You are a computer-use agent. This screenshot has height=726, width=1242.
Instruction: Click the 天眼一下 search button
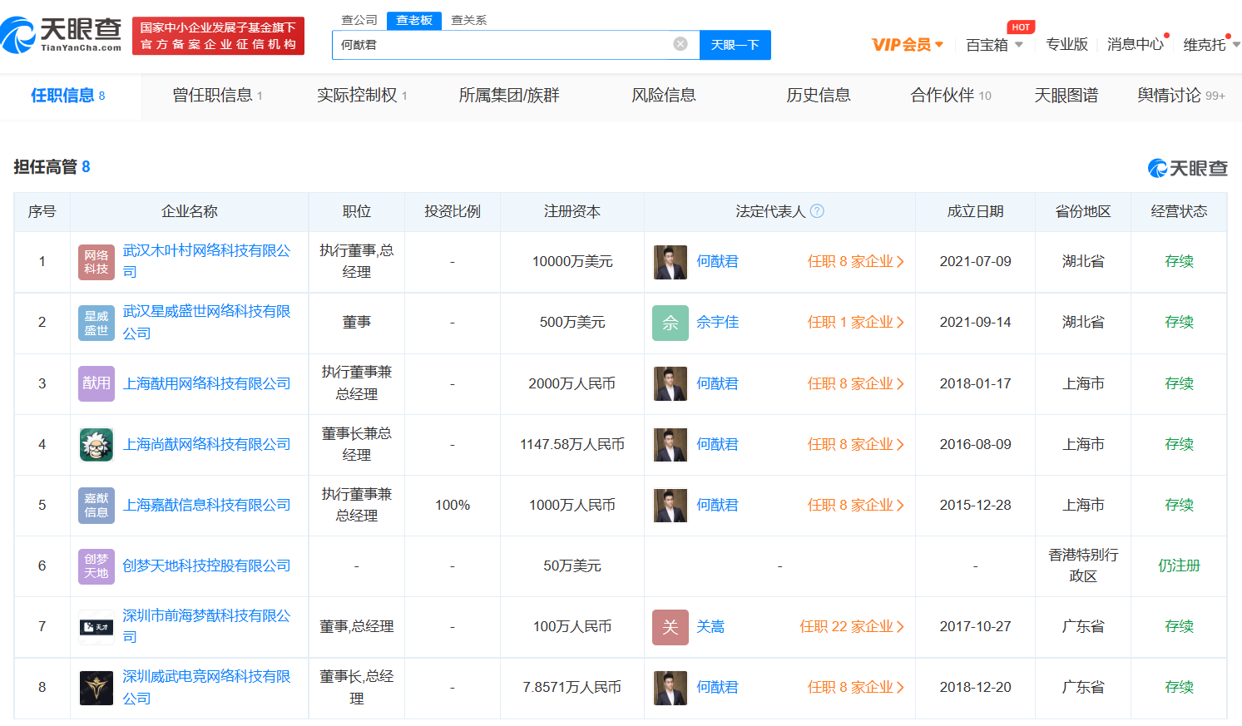pyautogui.click(x=735, y=45)
